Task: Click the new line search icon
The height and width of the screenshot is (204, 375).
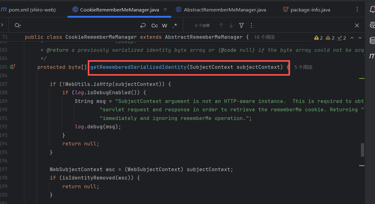Action: 143,25
